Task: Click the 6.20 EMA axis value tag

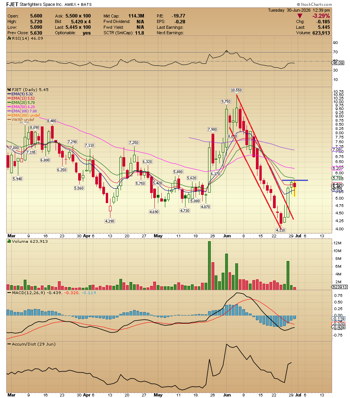Action: tap(337, 168)
